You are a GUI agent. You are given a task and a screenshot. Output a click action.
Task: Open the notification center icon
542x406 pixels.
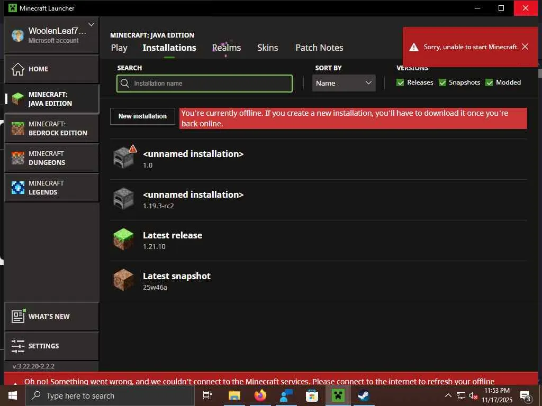click(x=526, y=396)
